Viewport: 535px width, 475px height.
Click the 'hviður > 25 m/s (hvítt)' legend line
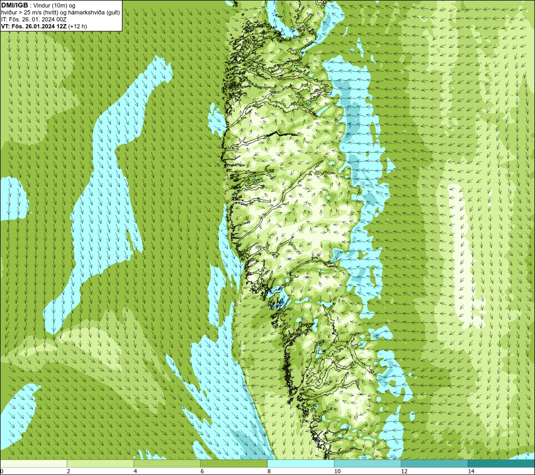[60, 12]
